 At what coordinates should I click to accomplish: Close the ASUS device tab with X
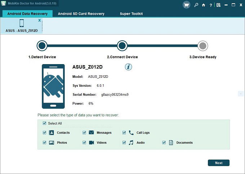[40, 20]
